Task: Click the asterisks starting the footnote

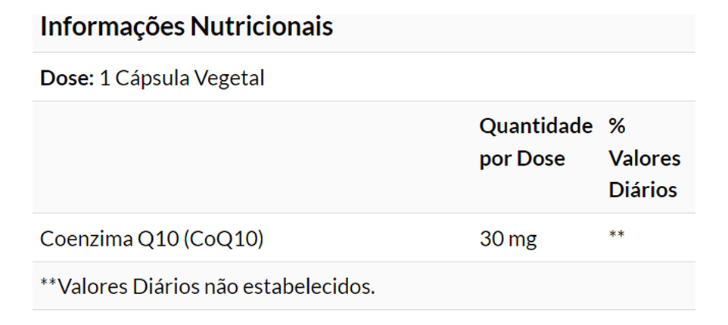Action: point(48,284)
